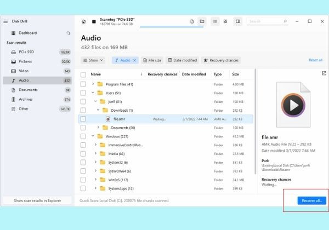This screenshot has width=329, height=230.
Task: Select the grid view layout icon
Action: (225, 21)
